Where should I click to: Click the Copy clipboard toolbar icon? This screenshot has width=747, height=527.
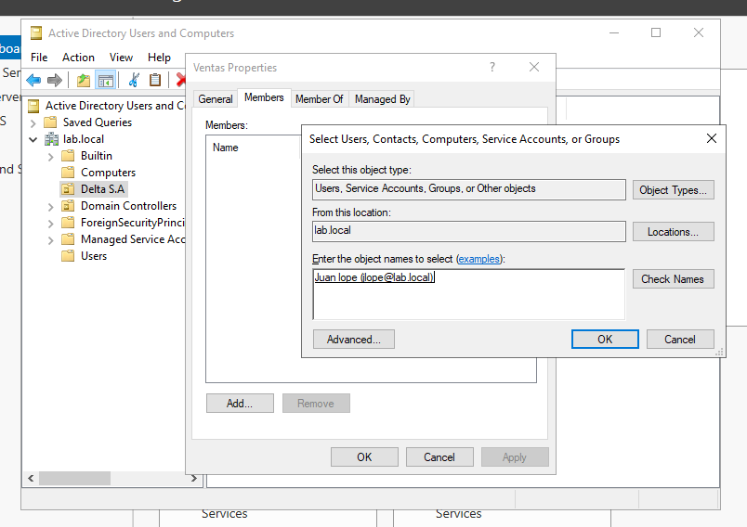[155, 80]
